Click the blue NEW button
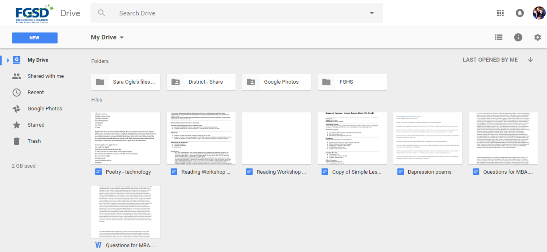The image size is (547, 252). pos(35,38)
